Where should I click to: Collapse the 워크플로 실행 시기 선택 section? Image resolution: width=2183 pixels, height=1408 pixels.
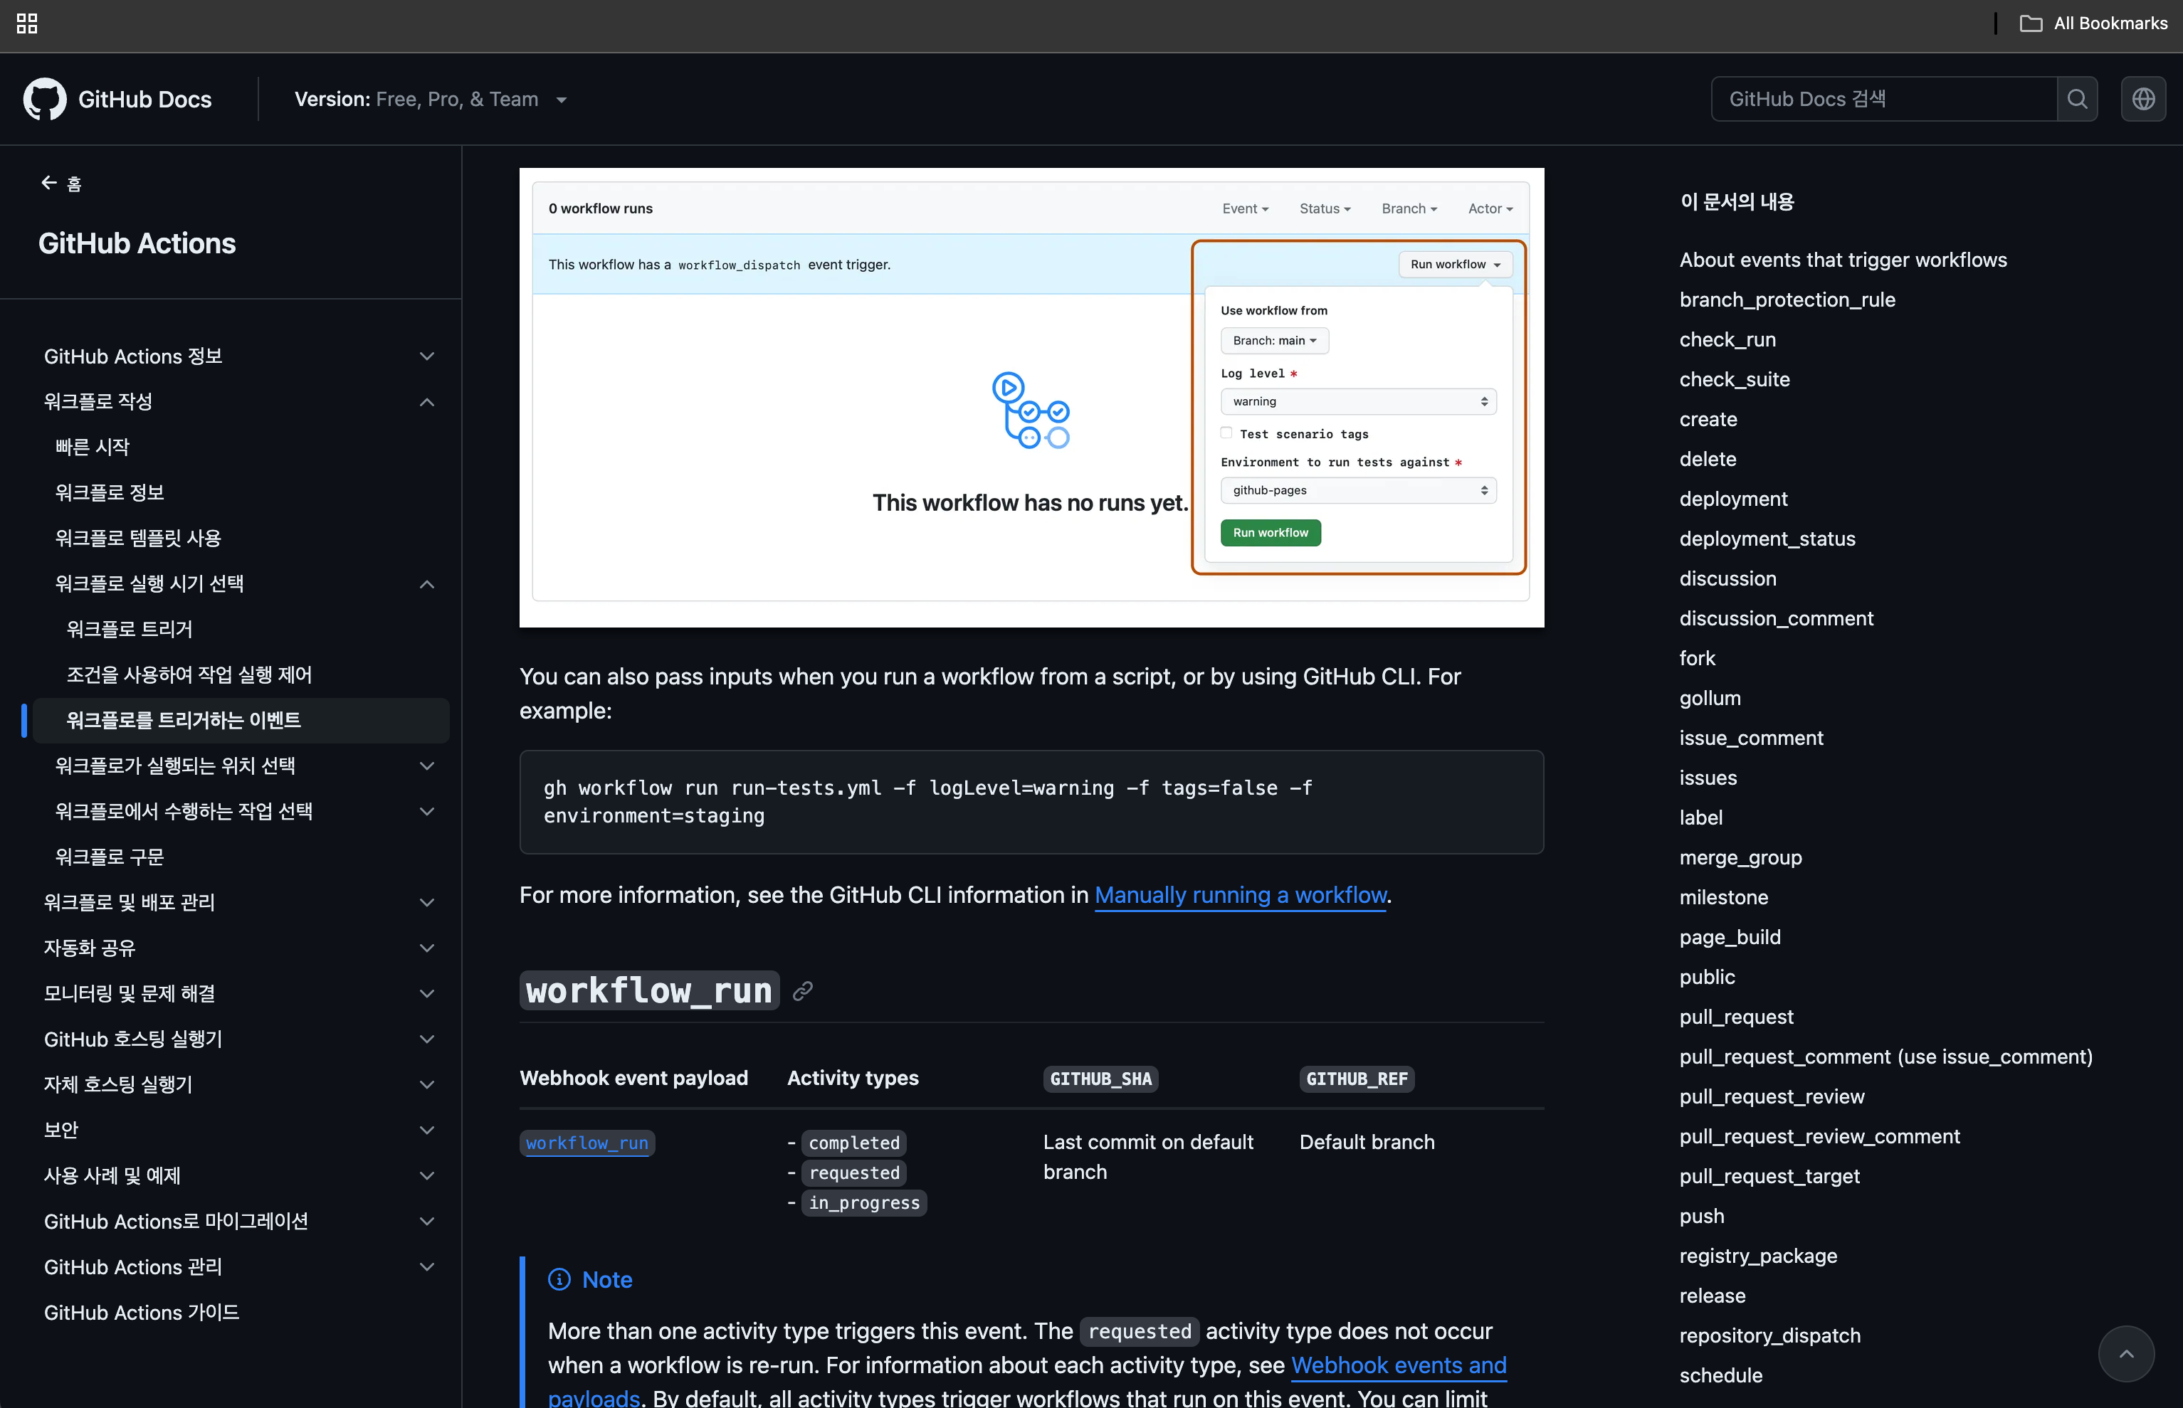(426, 584)
